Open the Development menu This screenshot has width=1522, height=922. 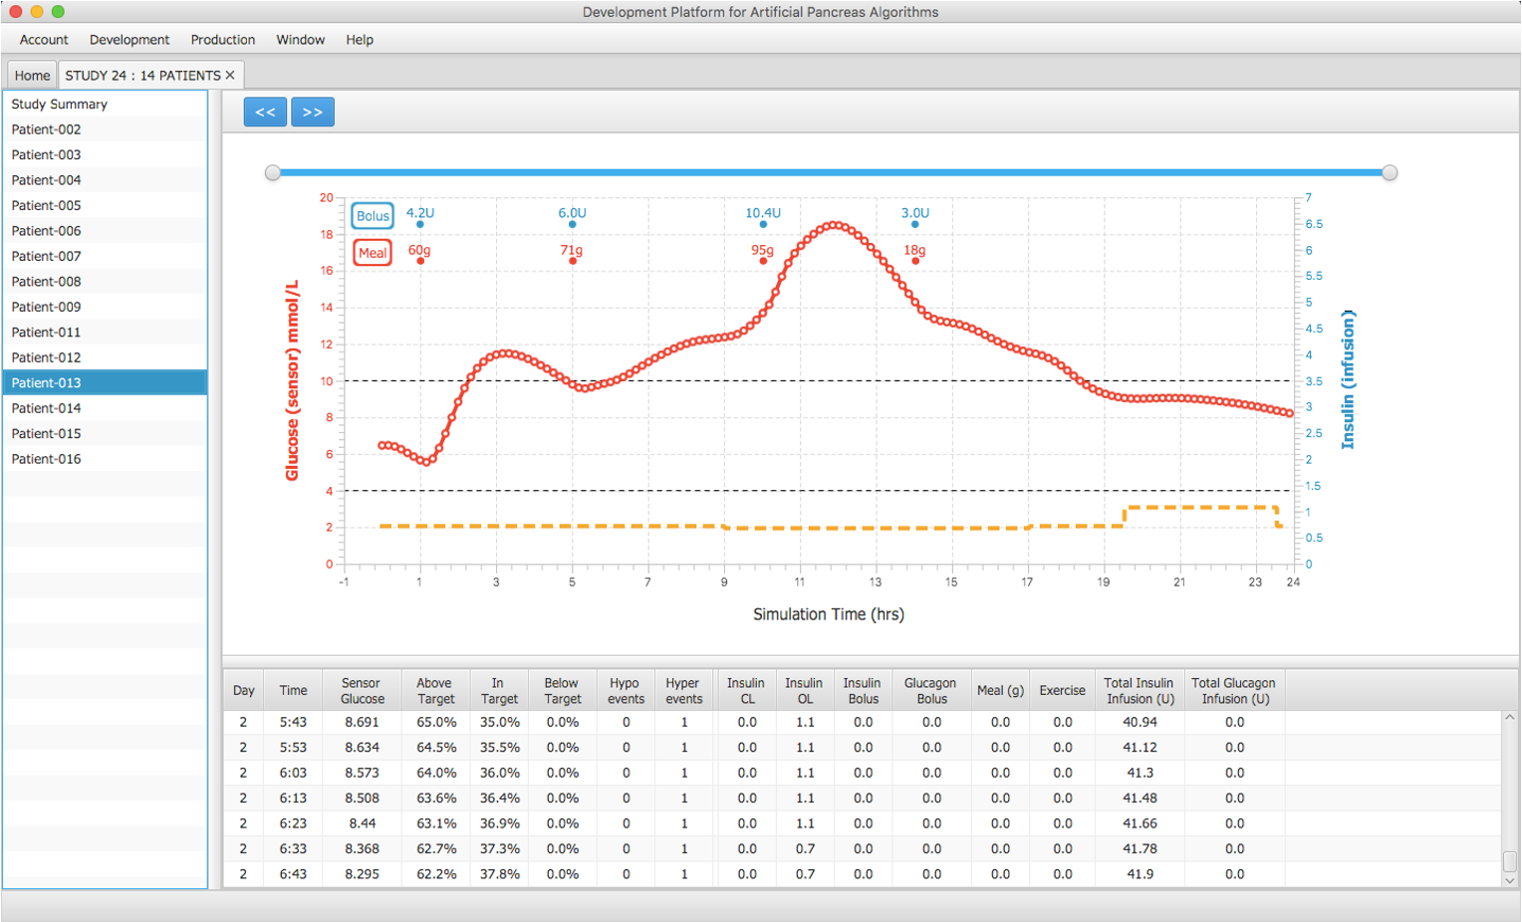pos(129,40)
